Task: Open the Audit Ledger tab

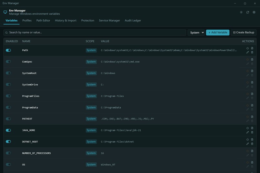Action: point(133,21)
